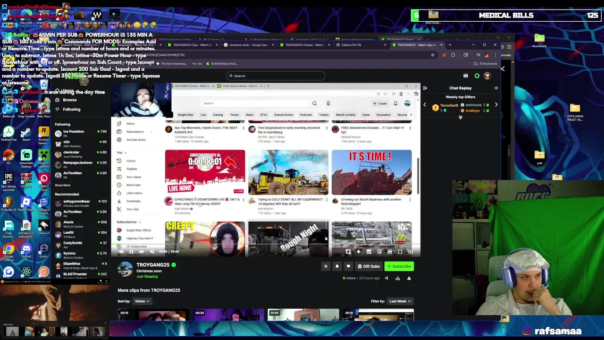Open Following in the Kick sidebar
Screen dimensions: 604x340
click(x=71, y=109)
